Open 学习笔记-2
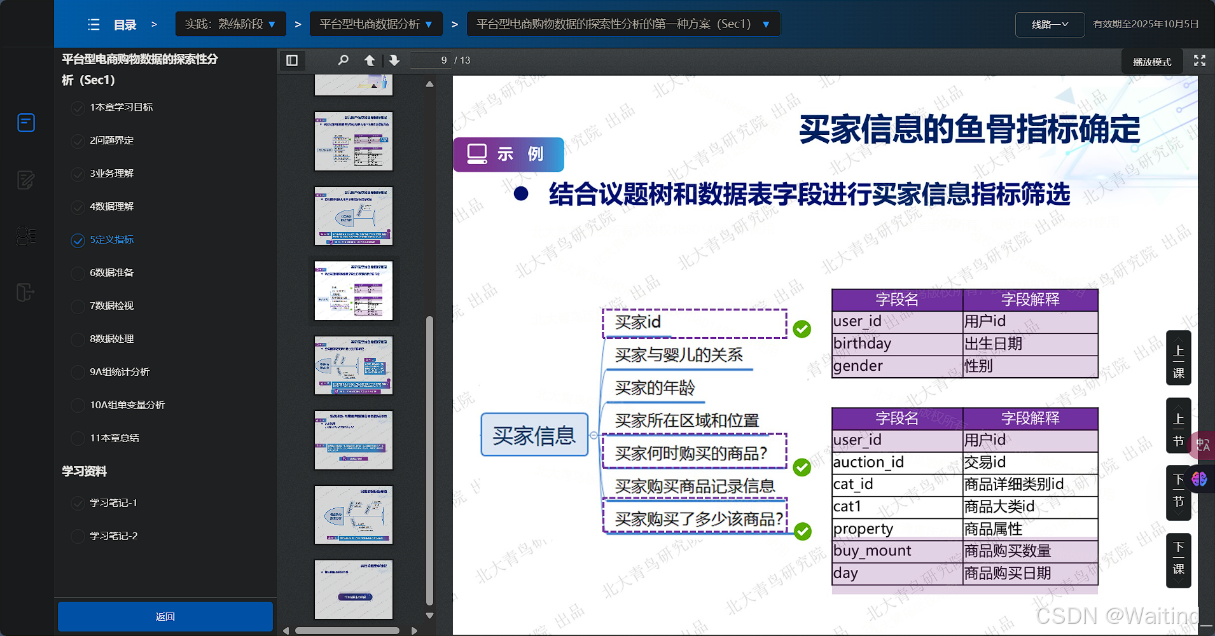The height and width of the screenshot is (636, 1215). (x=113, y=536)
